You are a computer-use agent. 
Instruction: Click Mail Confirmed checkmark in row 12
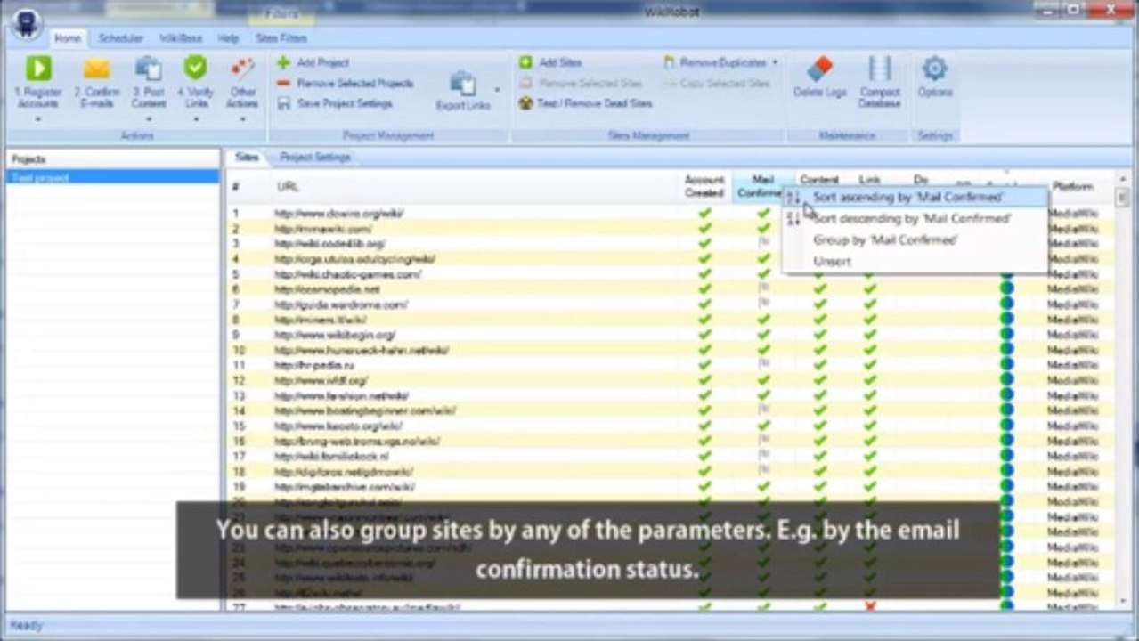[x=763, y=380]
